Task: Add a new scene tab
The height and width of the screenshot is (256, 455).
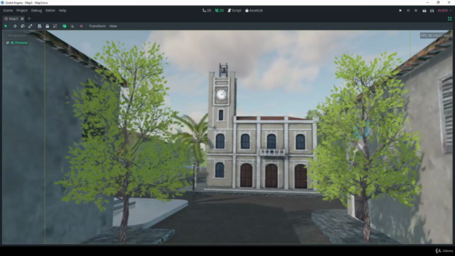Action: (29, 18)
